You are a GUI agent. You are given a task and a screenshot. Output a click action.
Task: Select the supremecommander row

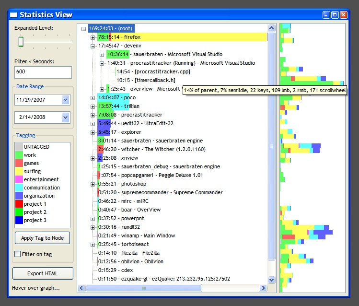(160, 193)
